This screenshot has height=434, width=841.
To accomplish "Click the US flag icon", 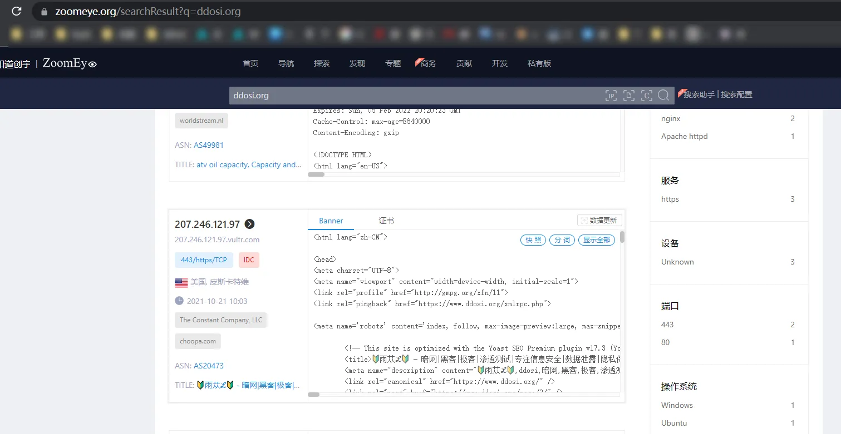I will (x=181, y=282).
